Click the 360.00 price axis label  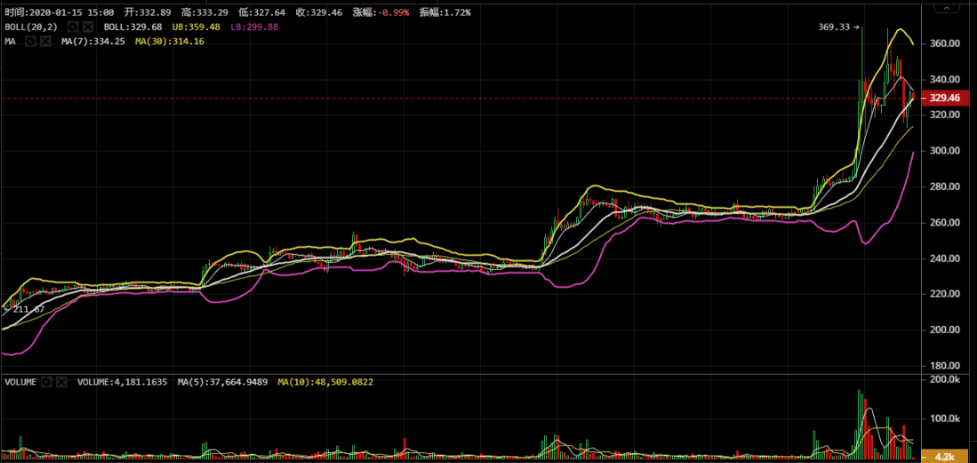point(944,44)
